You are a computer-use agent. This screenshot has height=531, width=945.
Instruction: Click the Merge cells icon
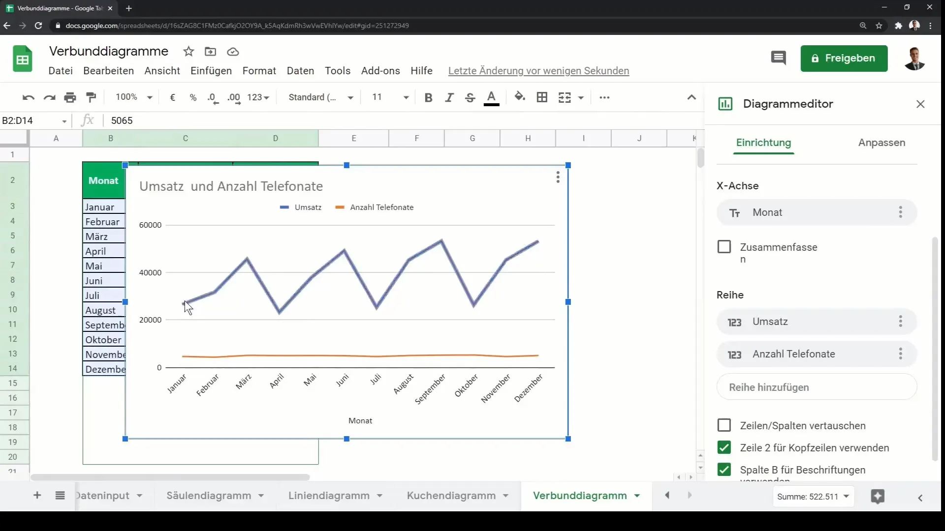[565, 97]
